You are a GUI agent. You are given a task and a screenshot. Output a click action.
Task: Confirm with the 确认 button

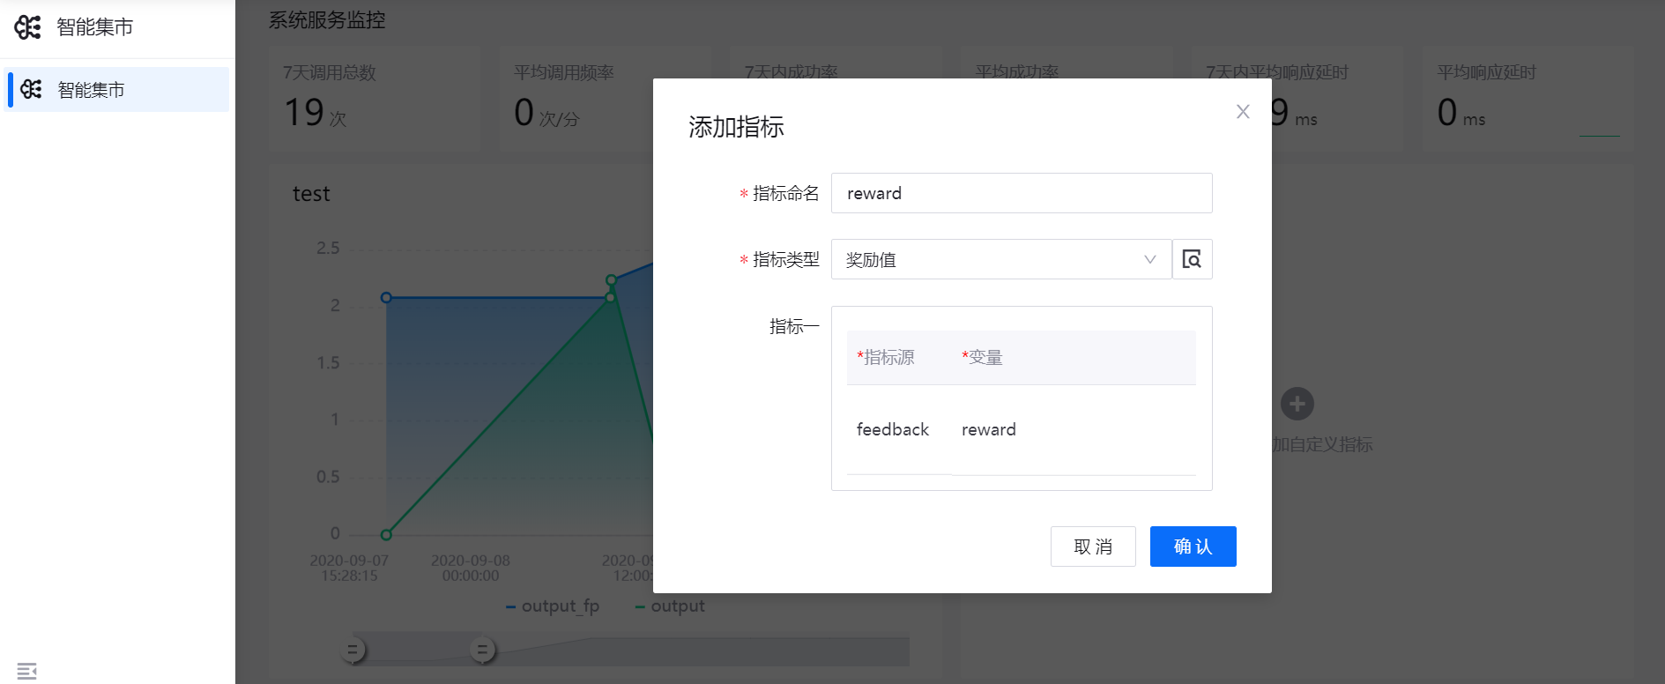point(1193,546)
